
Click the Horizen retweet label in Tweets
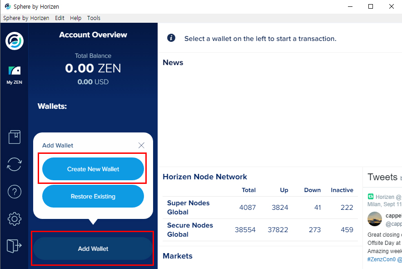[388, 197]
